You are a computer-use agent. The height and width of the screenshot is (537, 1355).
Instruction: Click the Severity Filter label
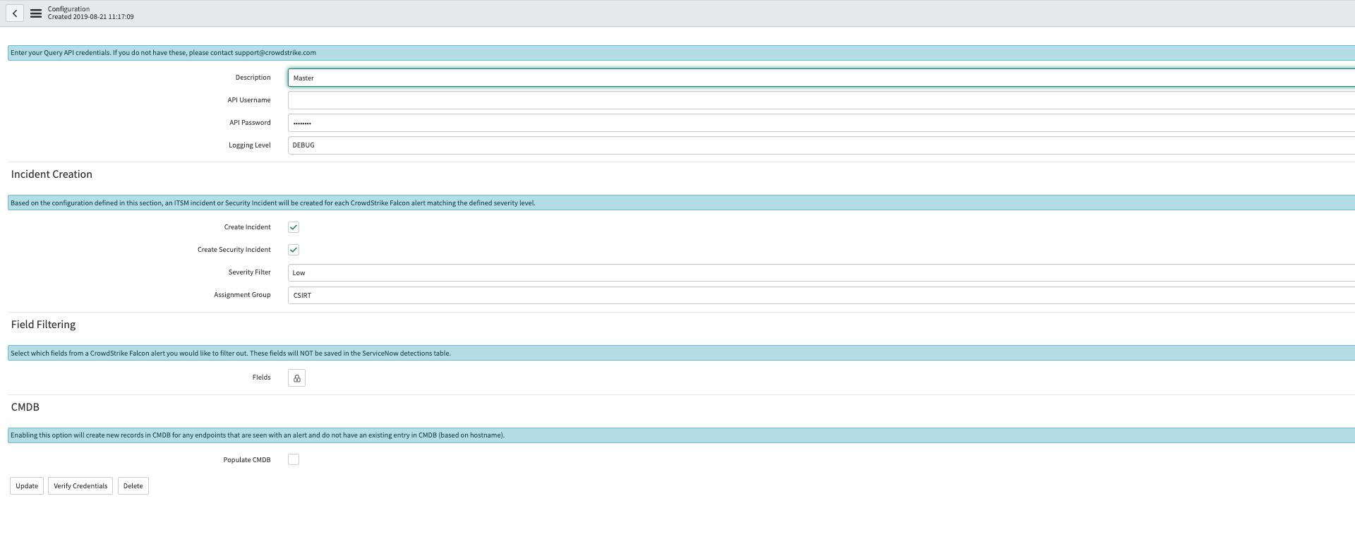[x=249, y=272]
